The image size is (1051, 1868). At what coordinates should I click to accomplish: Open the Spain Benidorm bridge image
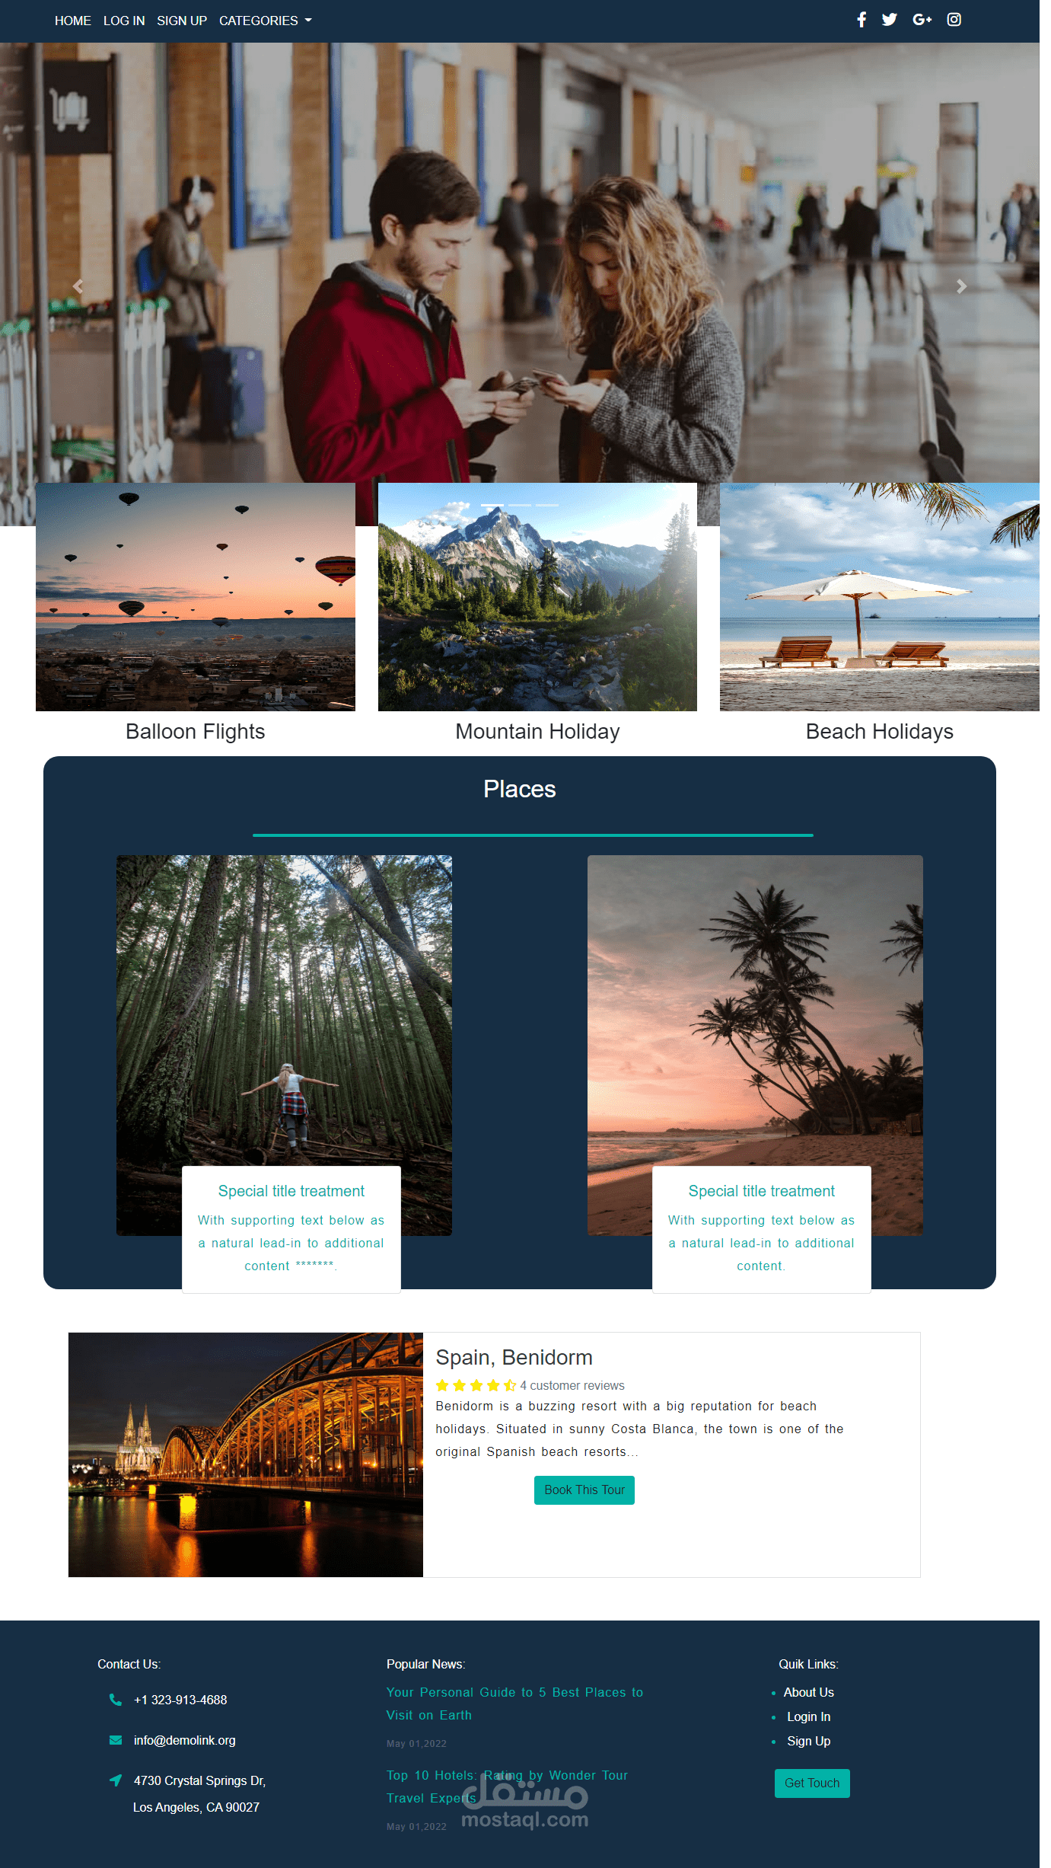pos(246,1454)
